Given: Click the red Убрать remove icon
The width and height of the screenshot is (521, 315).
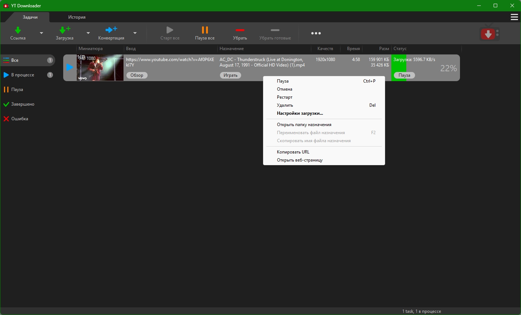Looking at the screenshot, I should (x=240, y=30).
